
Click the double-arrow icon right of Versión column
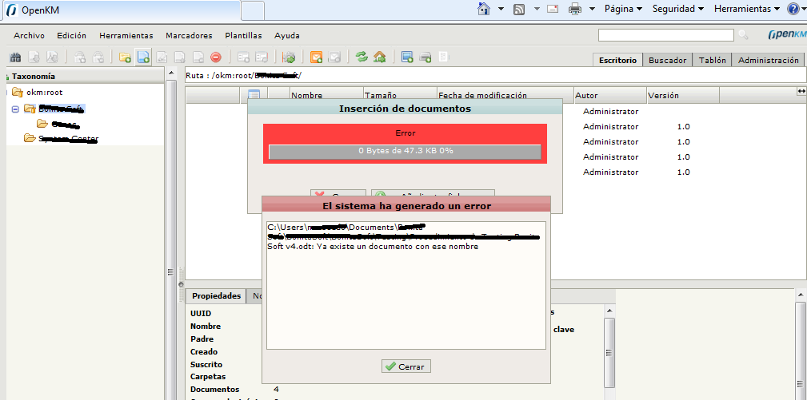tap(801, 91)
